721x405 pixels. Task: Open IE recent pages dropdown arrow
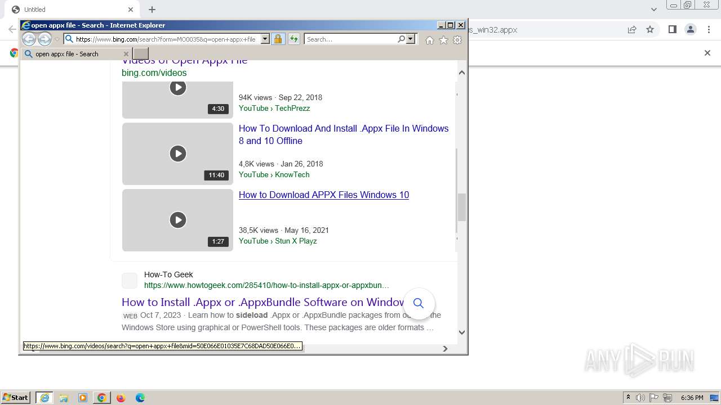(57, 39)
